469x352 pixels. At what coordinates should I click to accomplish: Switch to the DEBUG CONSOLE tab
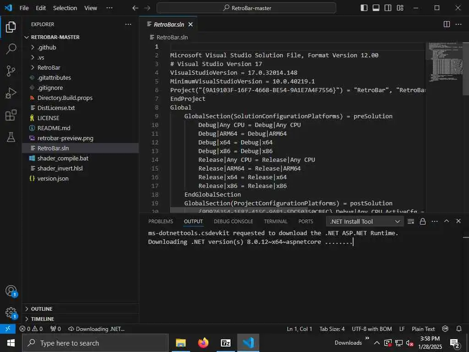pos(233,221)
